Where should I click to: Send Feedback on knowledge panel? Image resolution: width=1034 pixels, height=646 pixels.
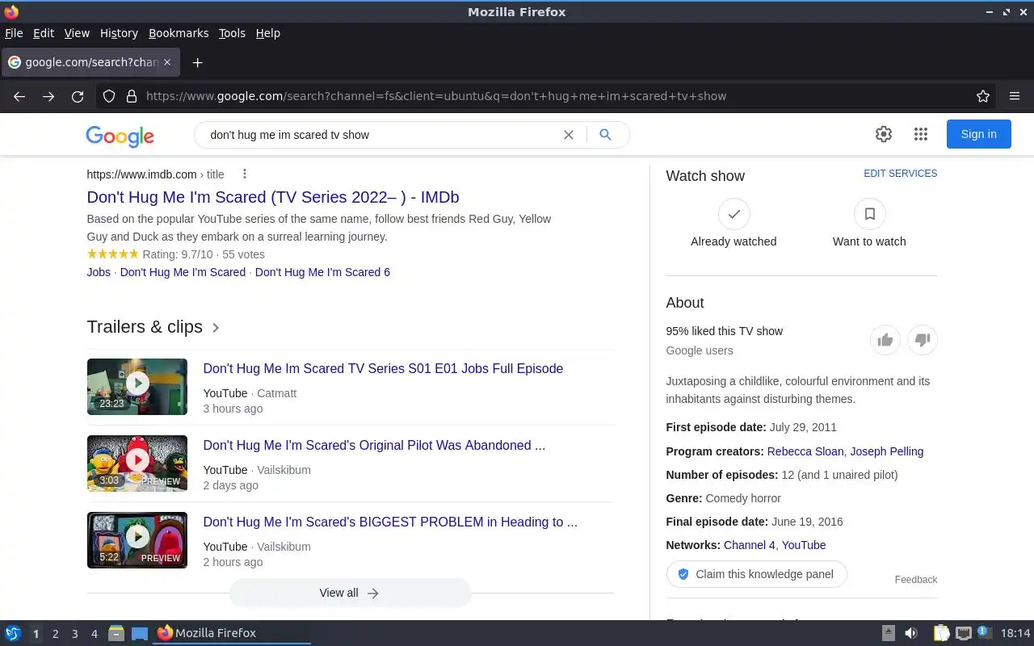916,580
